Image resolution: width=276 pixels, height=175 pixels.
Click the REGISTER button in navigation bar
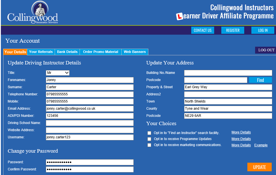coord(233,30)
